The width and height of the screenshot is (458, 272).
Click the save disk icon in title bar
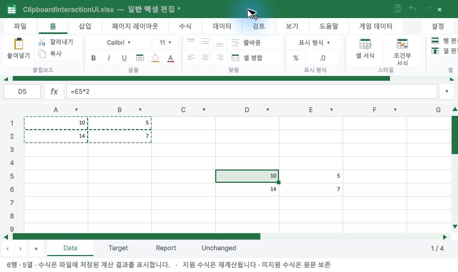pos(397,8)
